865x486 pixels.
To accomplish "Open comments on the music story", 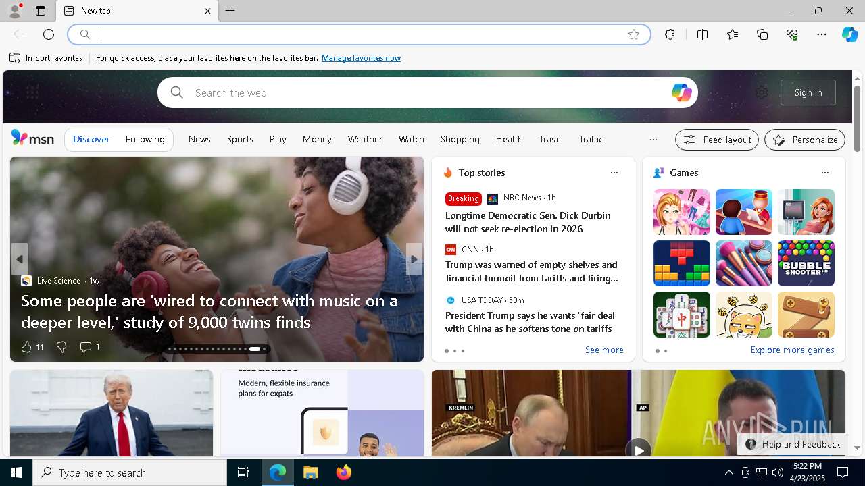I will pos(89,347).
